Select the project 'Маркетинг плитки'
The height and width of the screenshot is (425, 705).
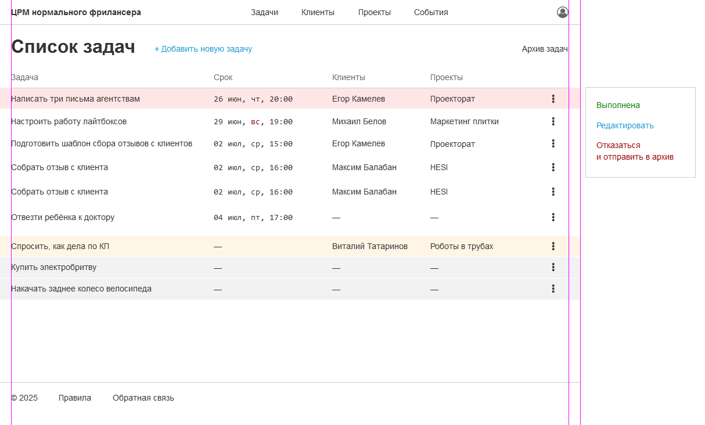click(464, 121)
